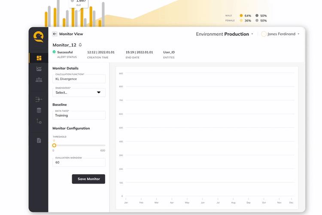Open the database stack icon in sidebar

pos(39,111)
